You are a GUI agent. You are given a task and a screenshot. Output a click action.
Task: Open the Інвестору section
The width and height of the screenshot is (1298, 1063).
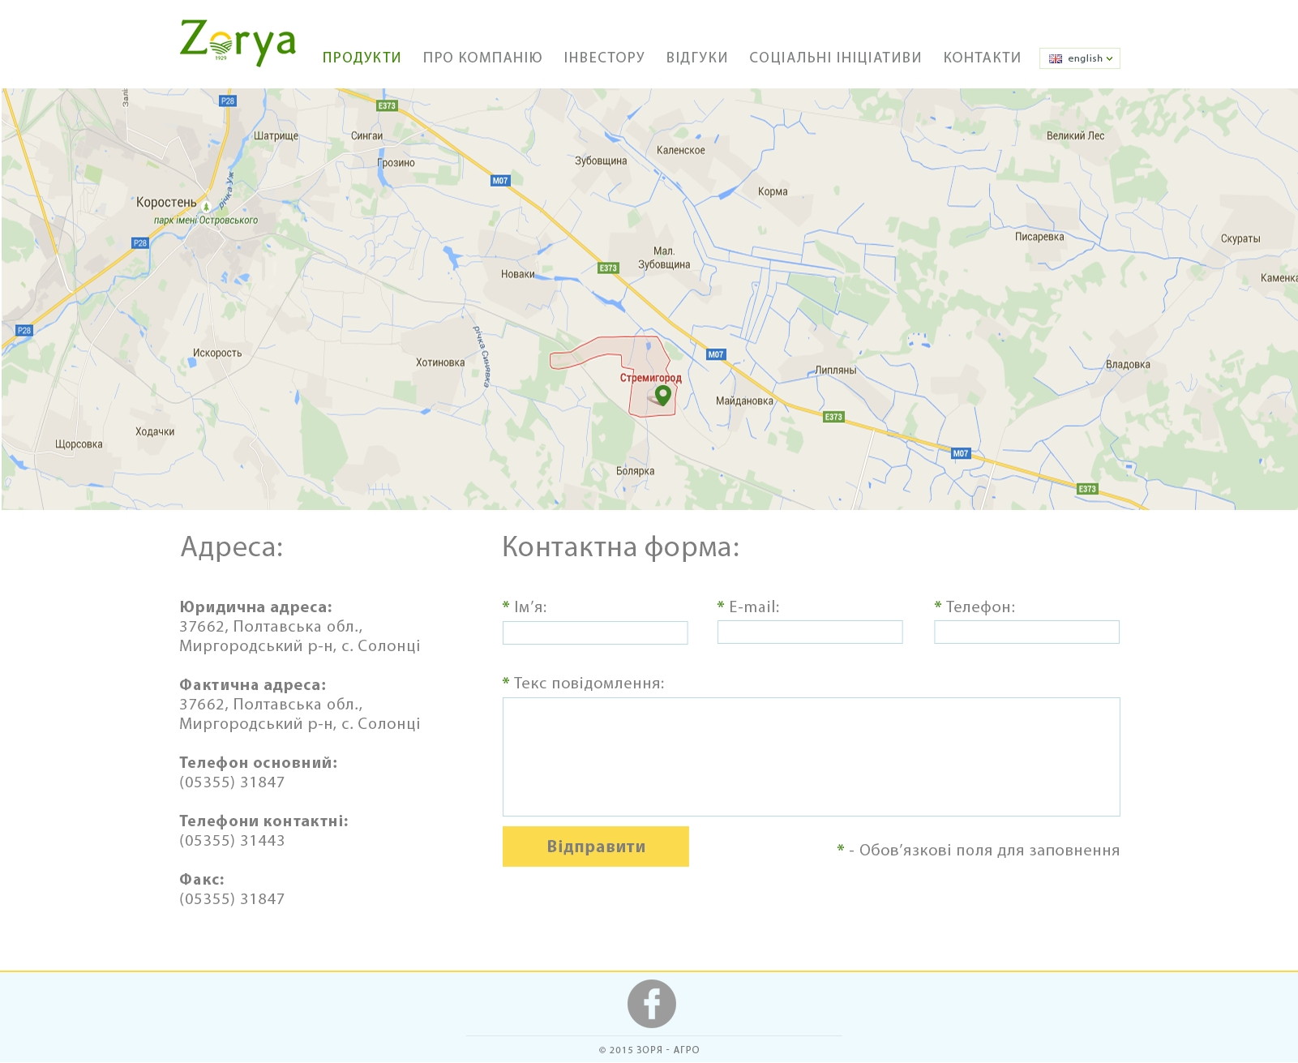[x=604, y=58]
